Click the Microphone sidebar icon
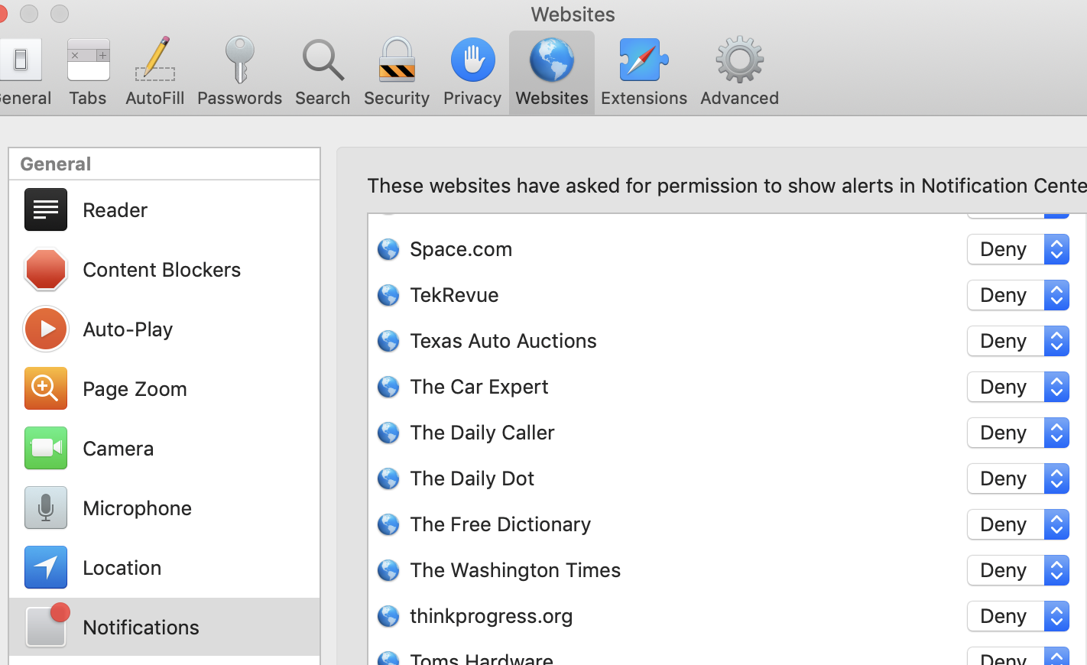 pos(46,508)
